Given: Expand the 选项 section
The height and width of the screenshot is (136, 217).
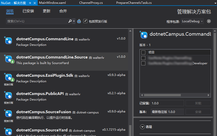Looking at the screenshot, I should [142, 127].
